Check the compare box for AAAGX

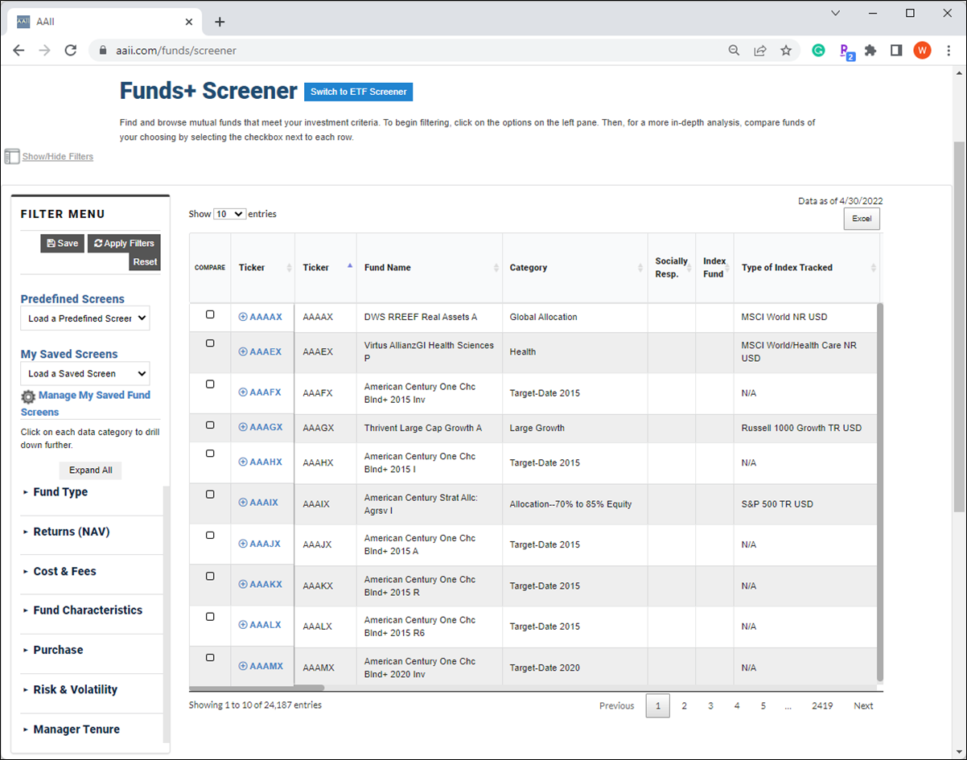(x=210, y=425)
